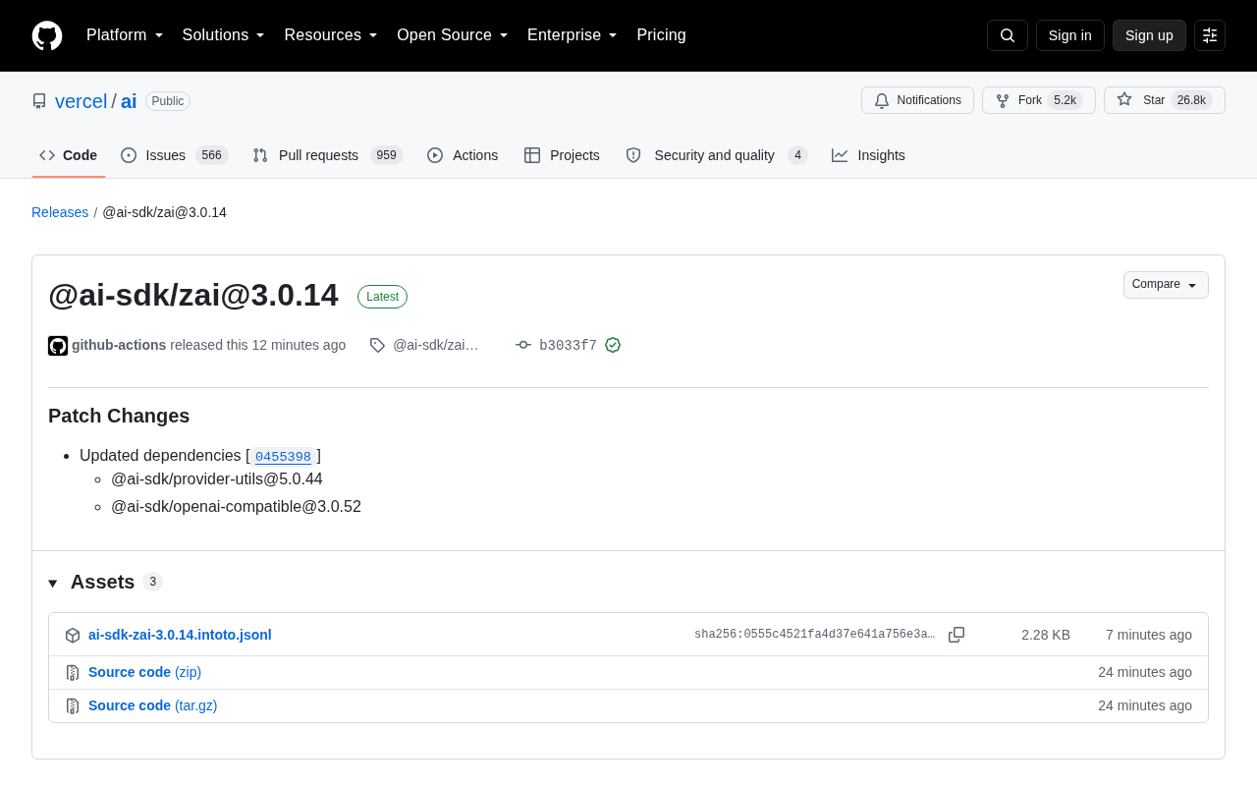Click the 5.2k fork count
This screenshot has width=1257, height=786.
(x=1065, y=100)
